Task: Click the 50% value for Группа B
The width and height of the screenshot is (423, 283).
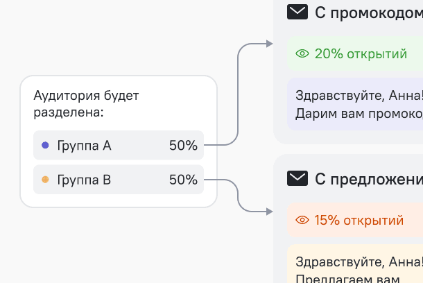Action: coord(183,180)
